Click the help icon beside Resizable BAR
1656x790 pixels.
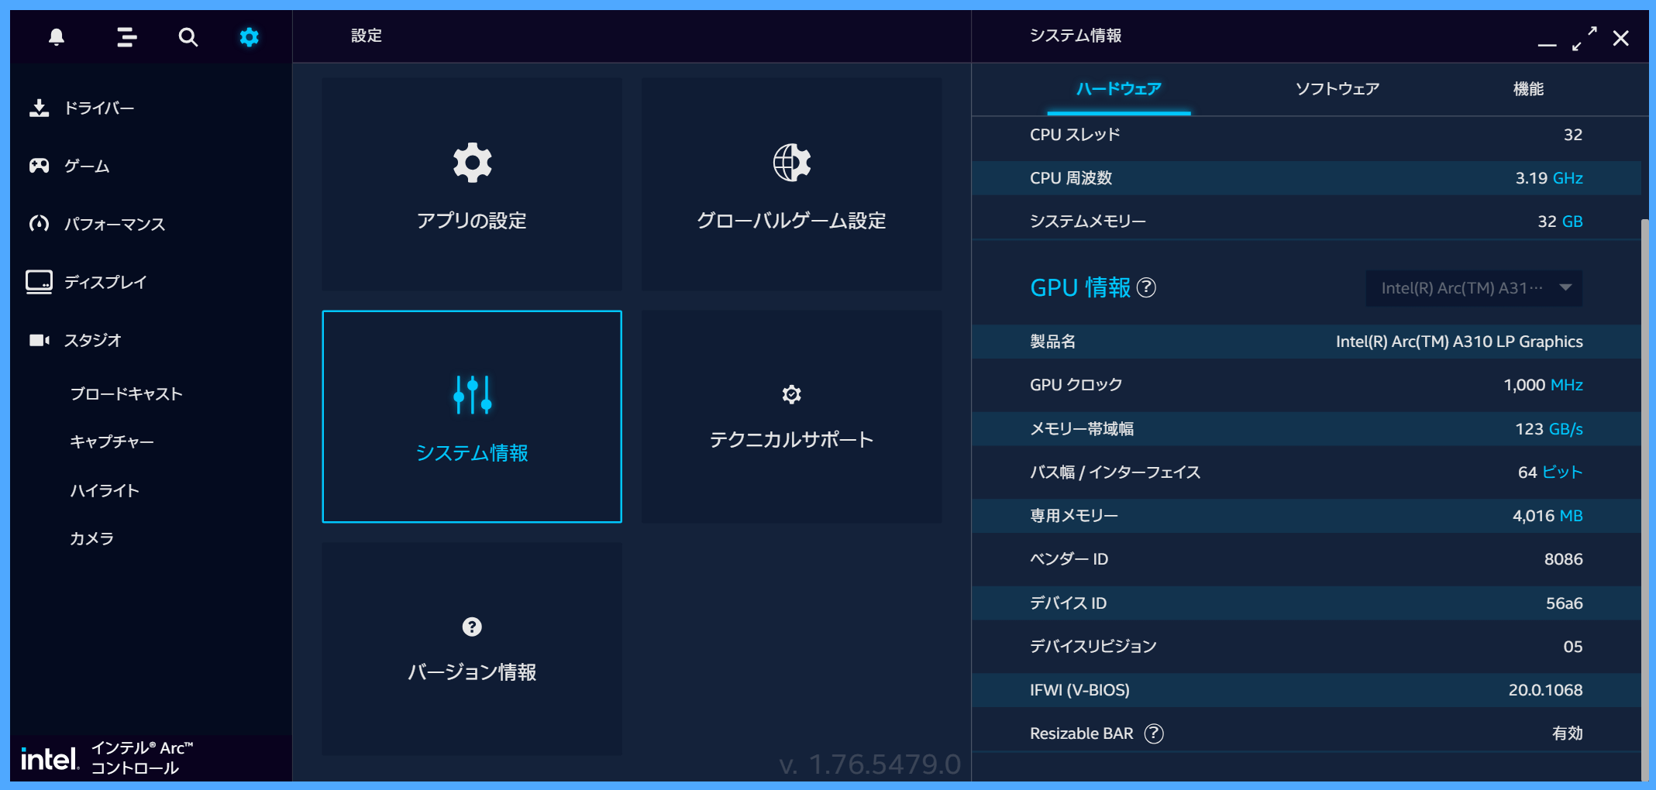[1154, 733]
